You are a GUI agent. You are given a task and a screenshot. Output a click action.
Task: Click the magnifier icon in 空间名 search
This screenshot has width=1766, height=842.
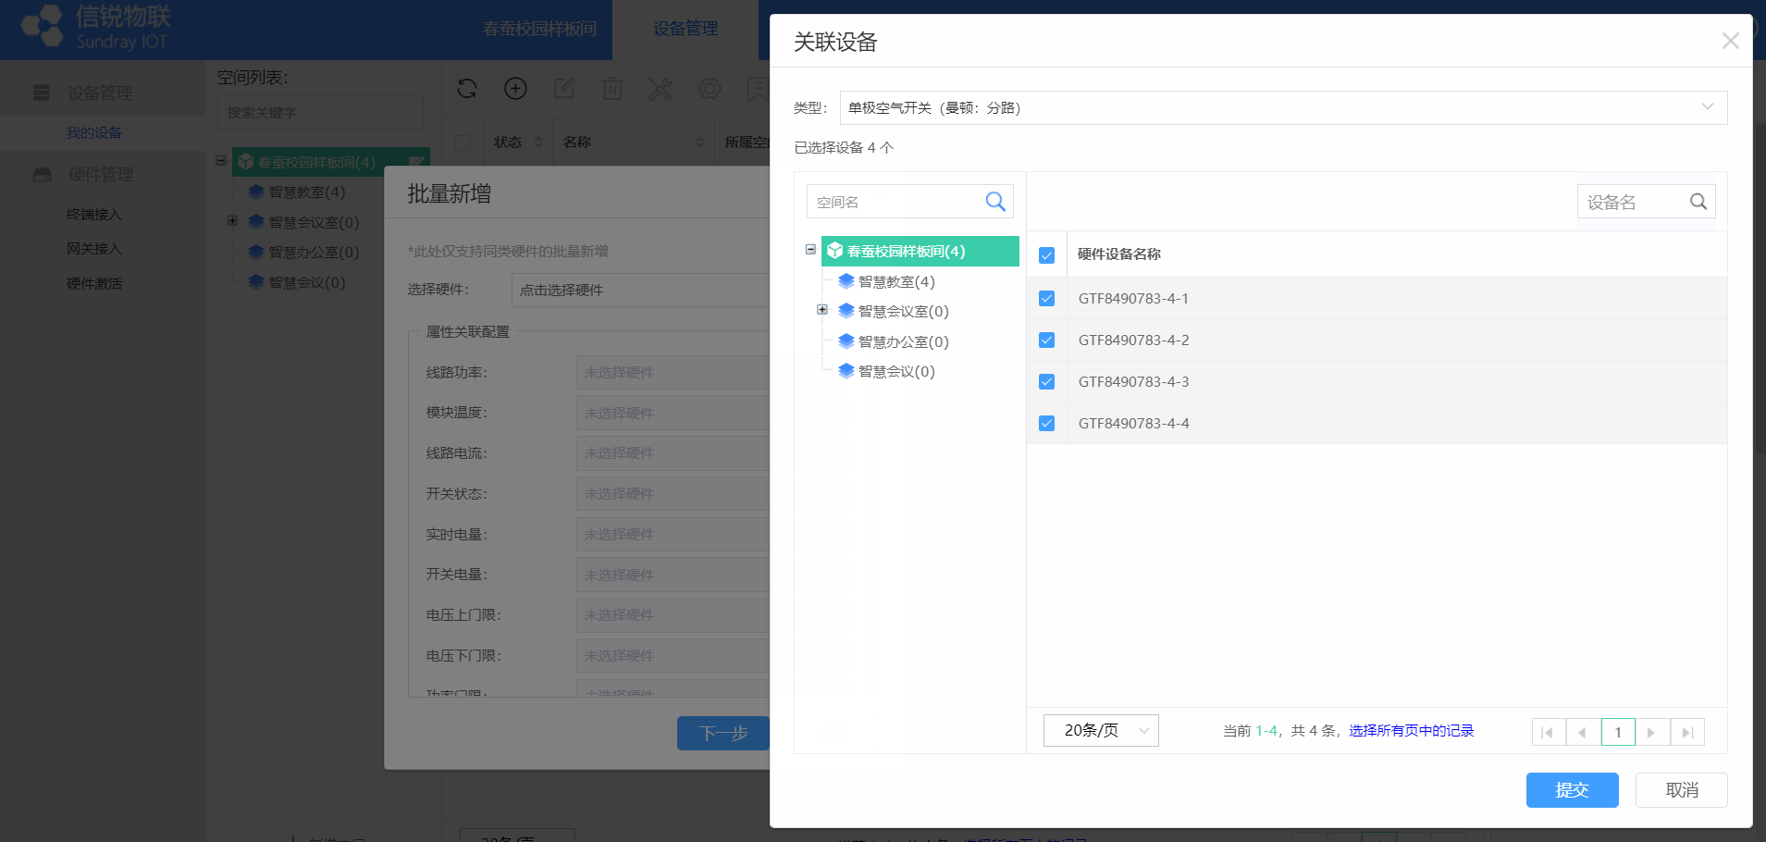pyautogui.click(x=995, y=202)
